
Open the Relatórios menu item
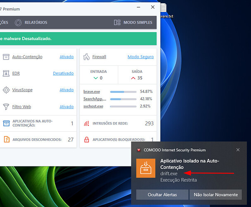point(36,22)
